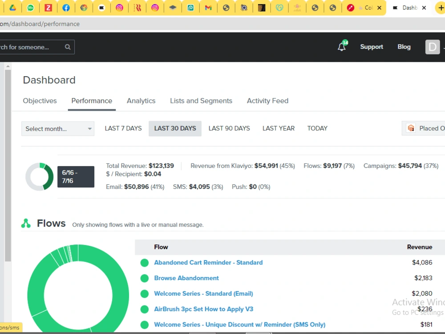Viewport: 445px width, 334px height.
Task: Close the Dashboard browser tab
Action: coord(424,8)
